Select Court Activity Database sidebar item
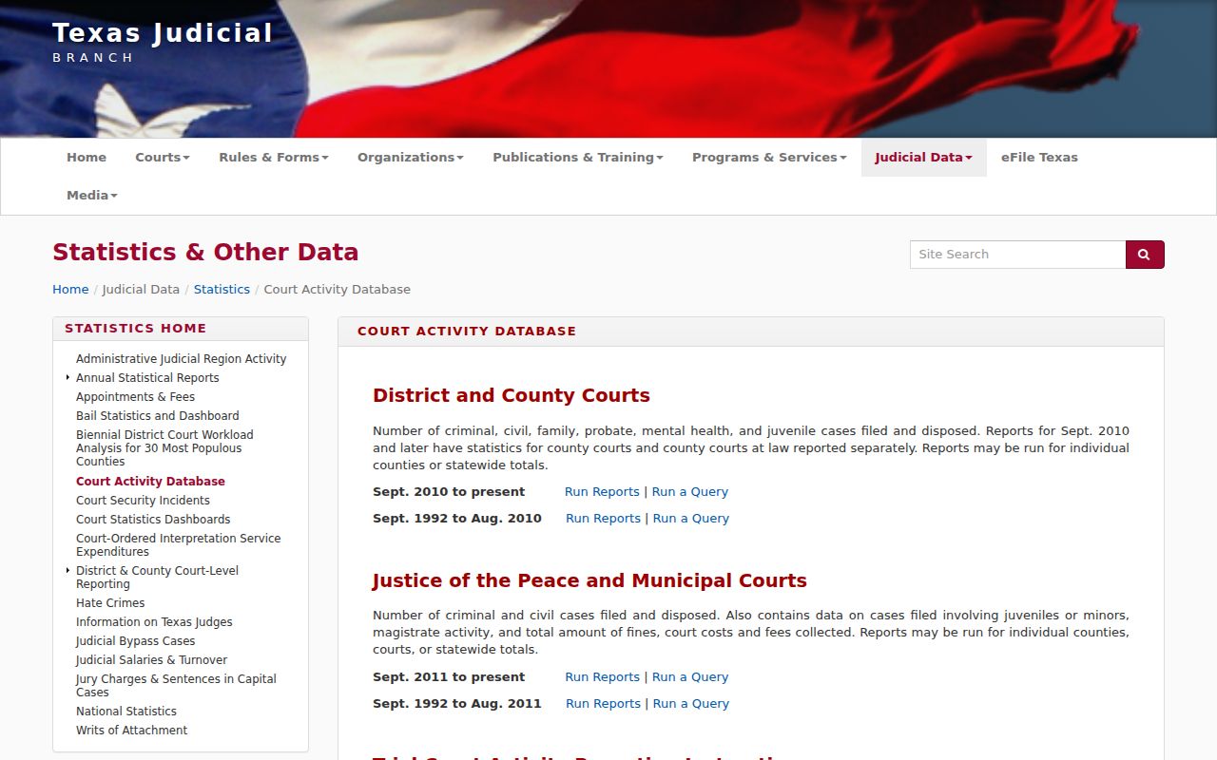Screen dimensions: 1217x760 [x=150, y=482]
